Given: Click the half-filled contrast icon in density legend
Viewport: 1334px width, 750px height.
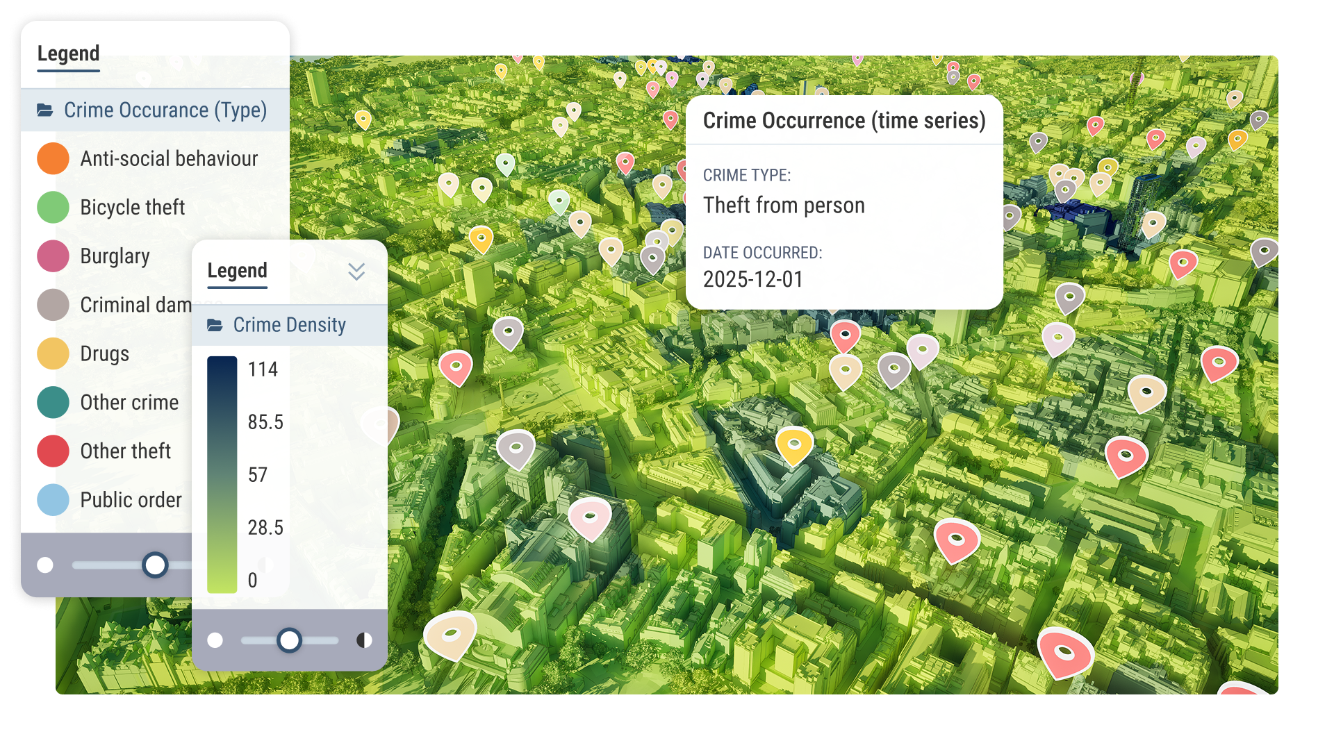Looking at the screenshot, I should click(x=364, y=640).
